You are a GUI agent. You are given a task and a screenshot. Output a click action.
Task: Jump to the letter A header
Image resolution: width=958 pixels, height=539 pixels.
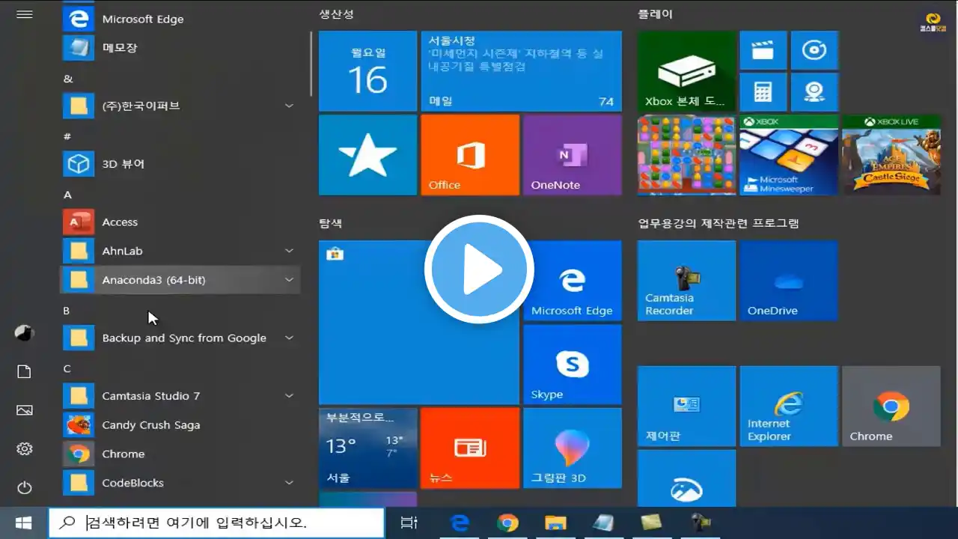coord(67,195)
